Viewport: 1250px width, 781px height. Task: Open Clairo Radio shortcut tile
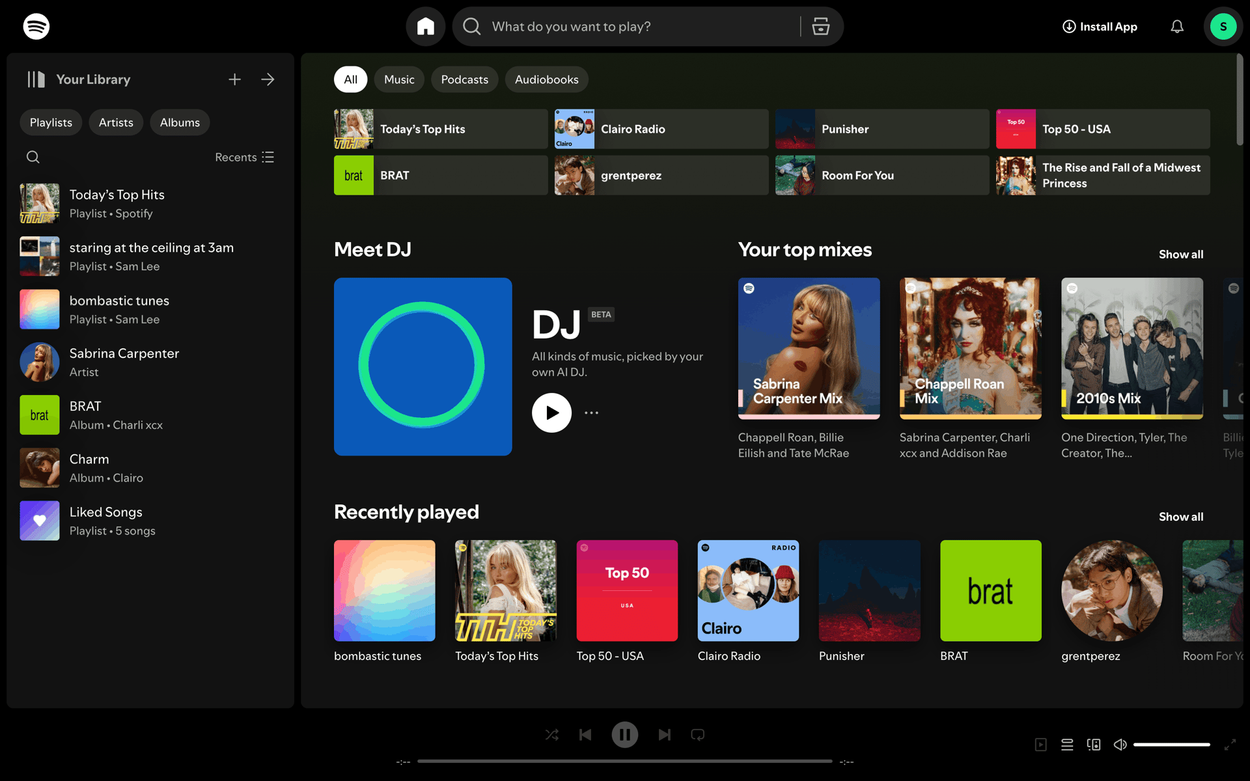coord(661,129)
